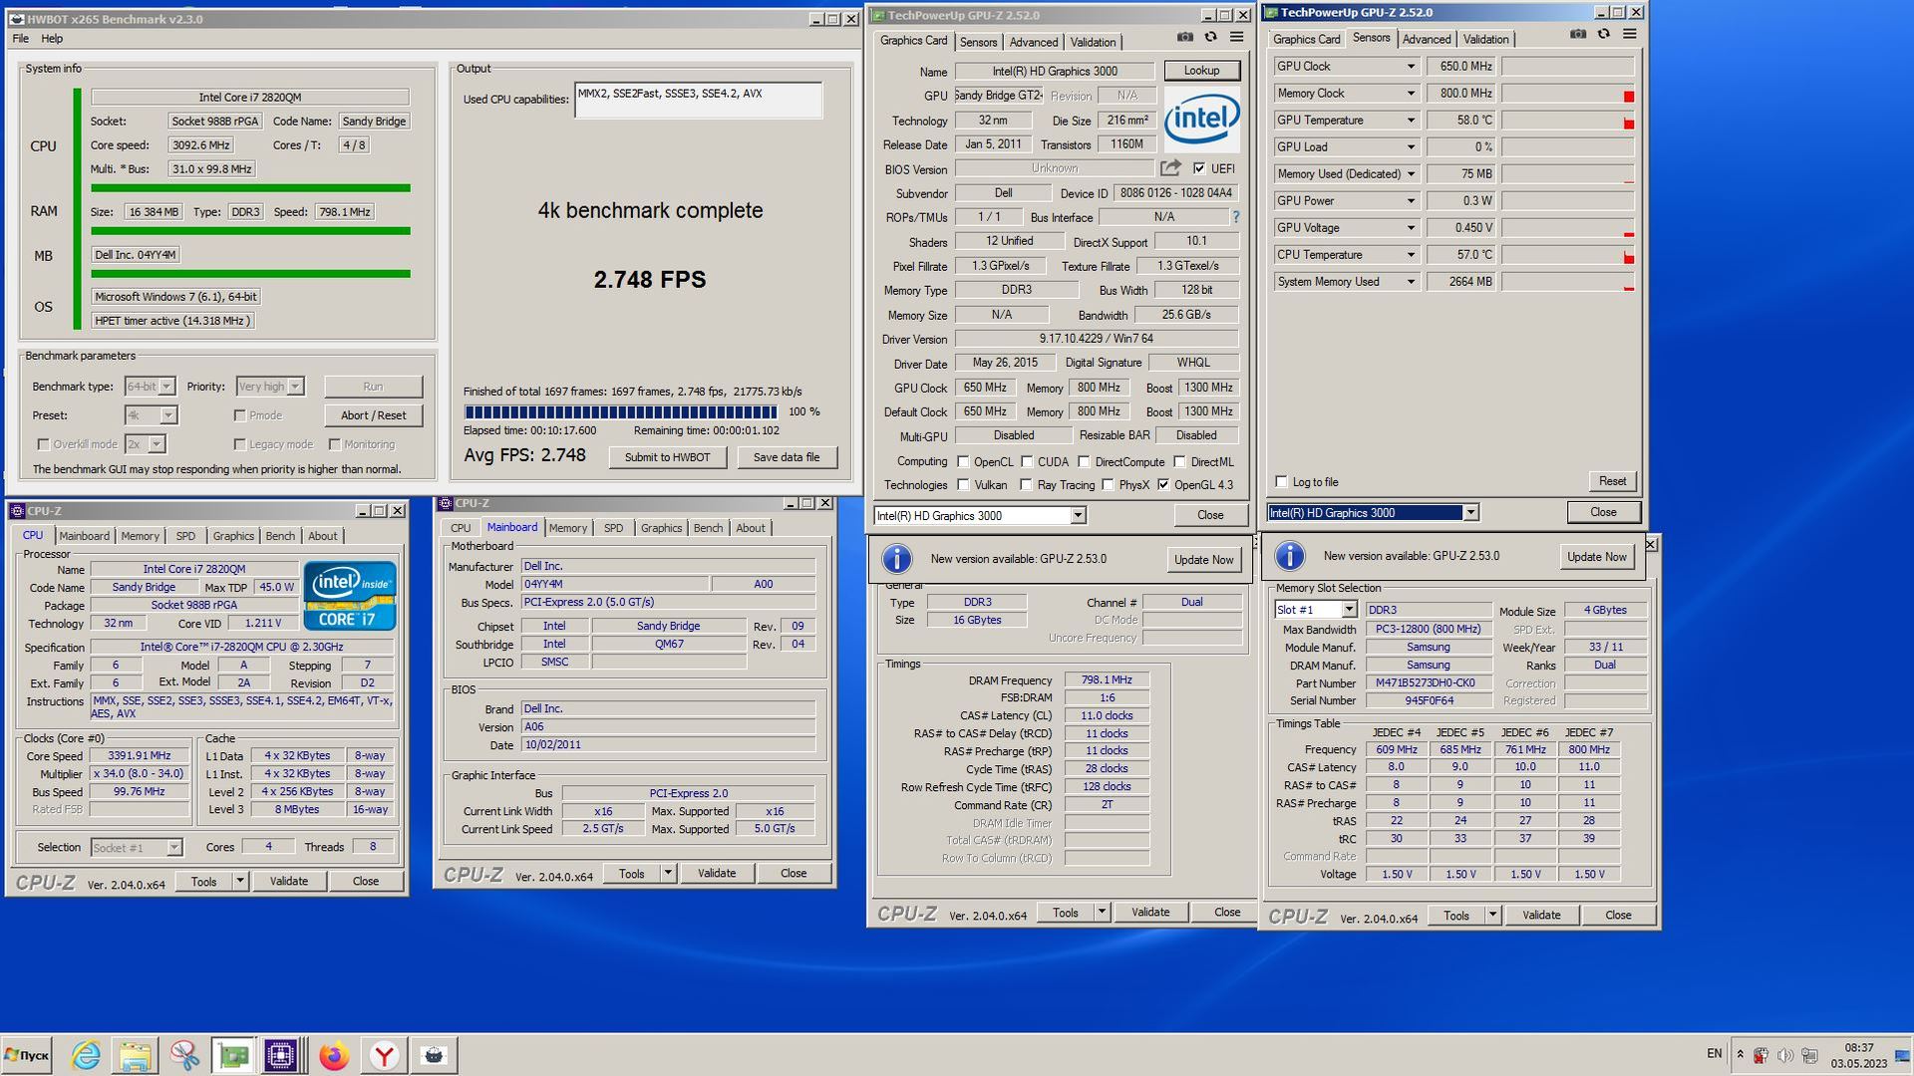Screen dimensions: 1914x1076
Task: Switch to Validation tab in Sensors window
Action: point(1485,39)
